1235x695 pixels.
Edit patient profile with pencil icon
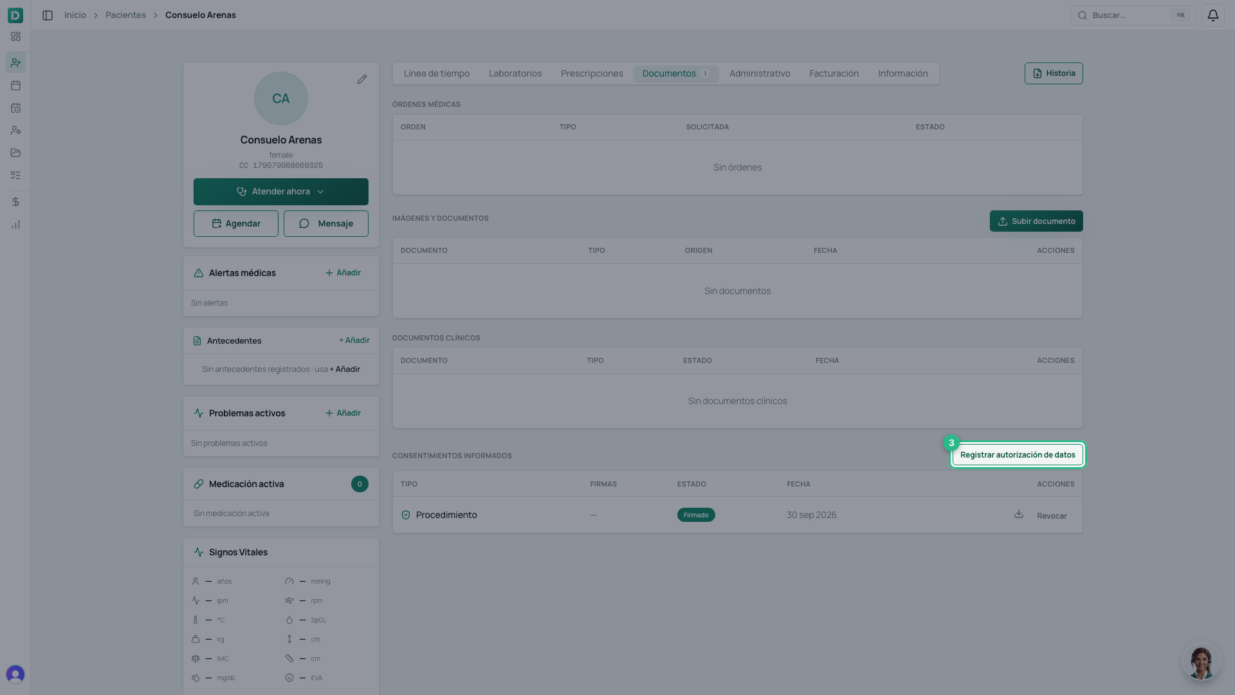tap(362, 79)
